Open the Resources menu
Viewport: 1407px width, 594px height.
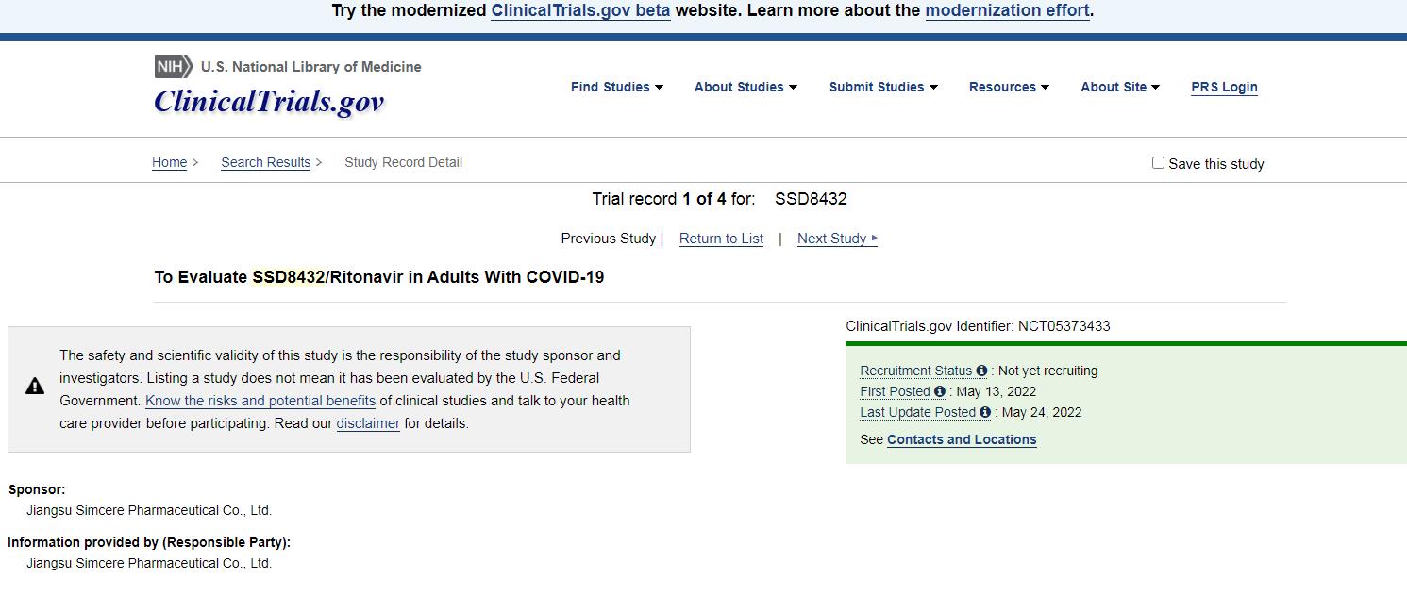pyautogui.click(x=1009, y=87)
